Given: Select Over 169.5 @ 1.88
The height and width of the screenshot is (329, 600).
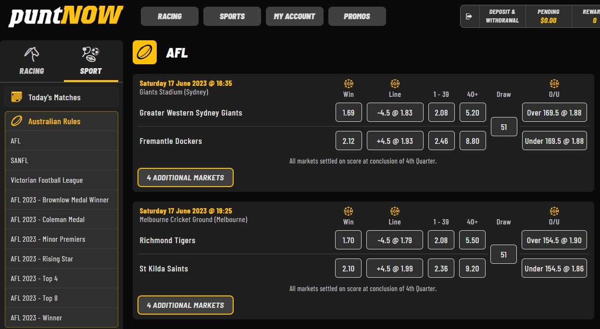Looking at the screenshot, I should coord(554,113).
